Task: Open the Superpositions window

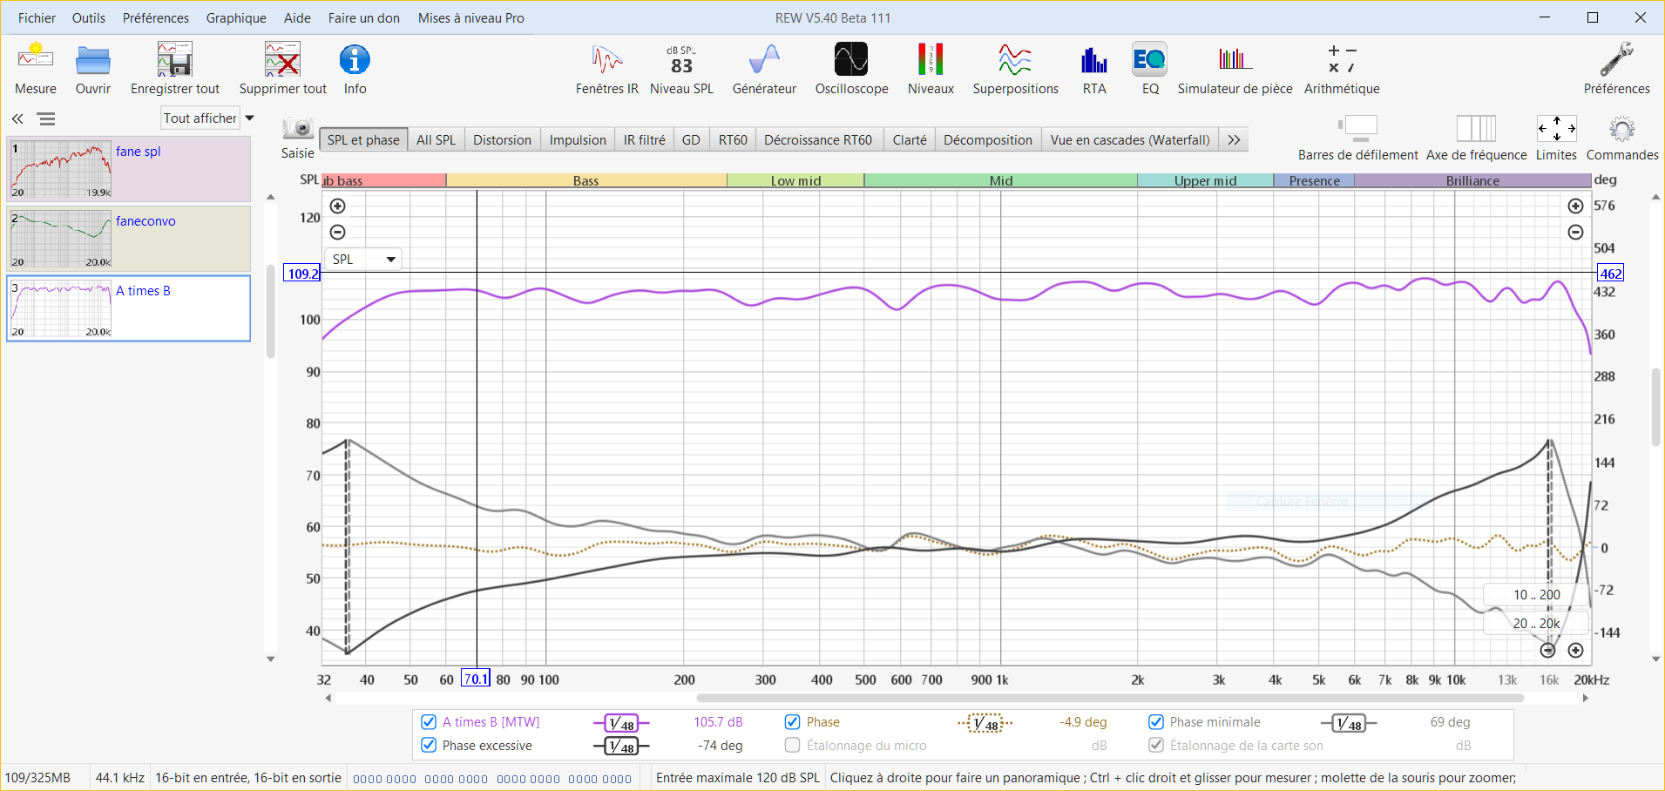Action: pos(1016,68)
